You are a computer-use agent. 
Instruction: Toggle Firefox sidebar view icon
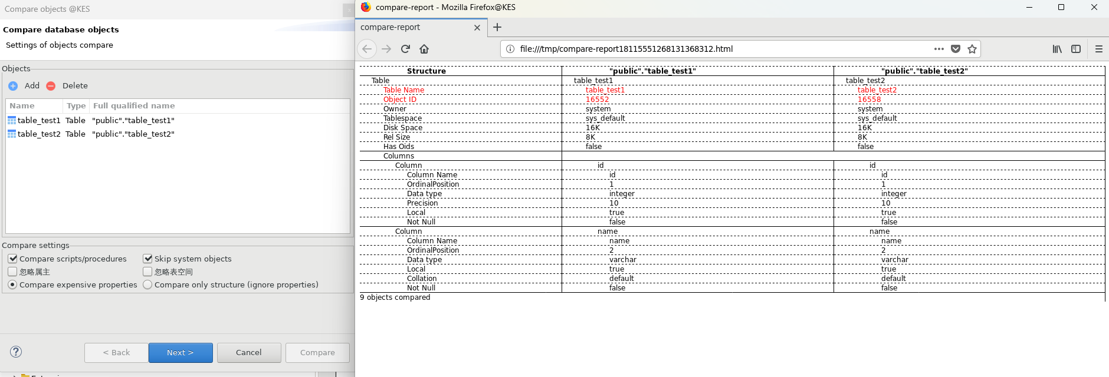point(1076,49)
